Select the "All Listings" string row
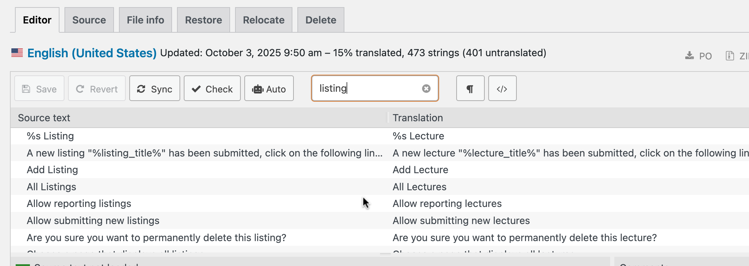The height and width of the screenshot is (266, 749). (52, 187)
